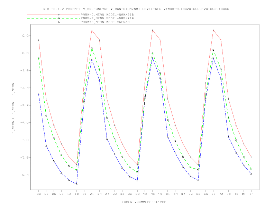Click red plus data point at hour 84
This screenshot has height=211, width=274.
click(x=251, y=157)
